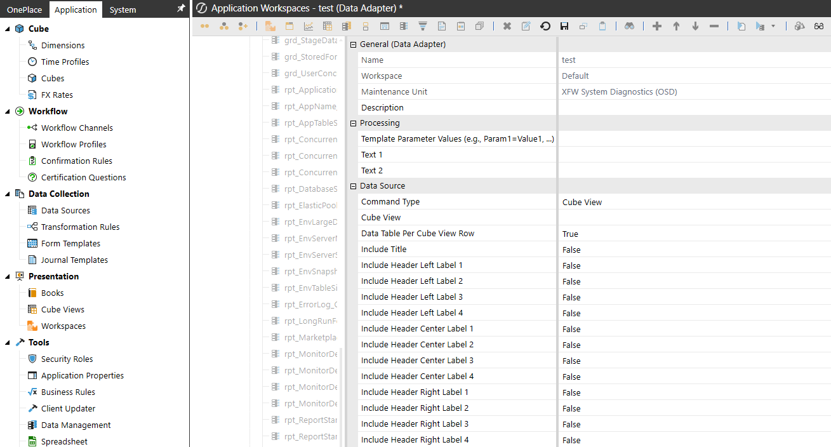Click the glasses view icon
The width and height of the screenshot is (831, 447).
point(819,26)
